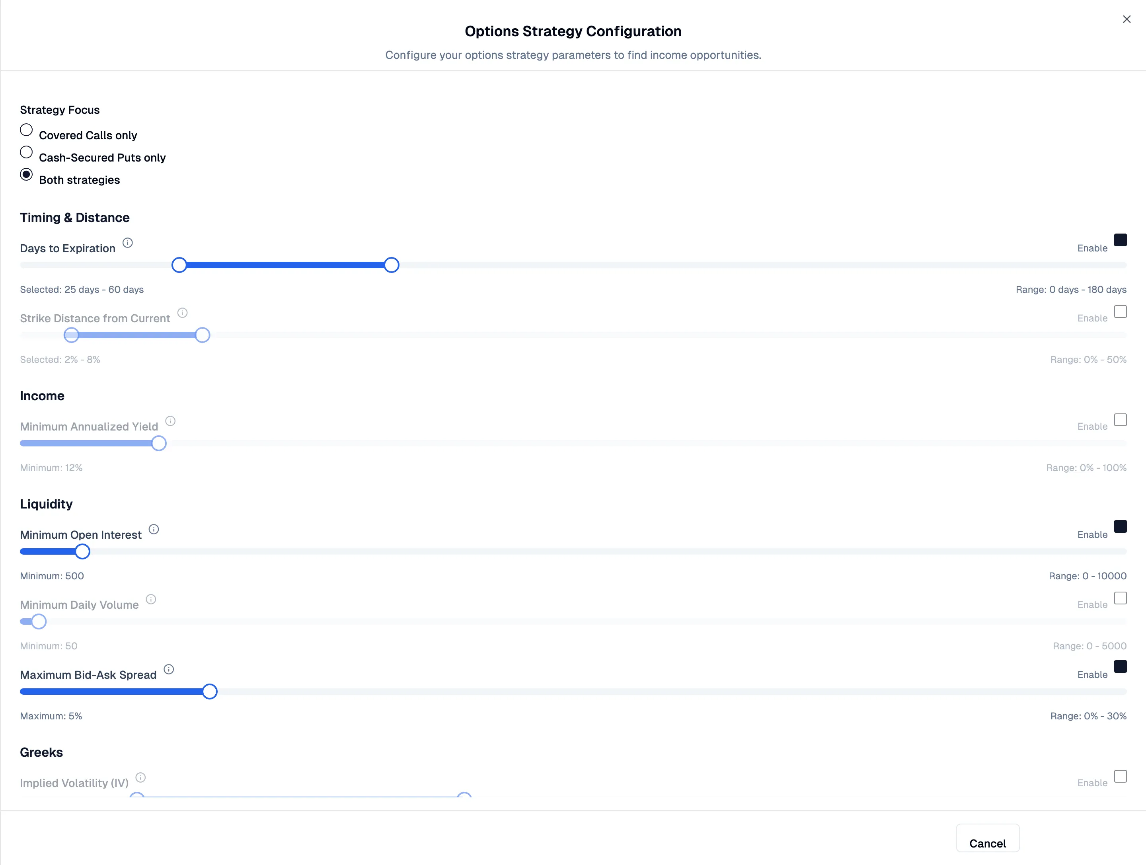The height and width of the screenshot is (865, 1146).
Task: Select the Cash-Secured Puts only radio button
Action: pyautogui.click(x=26, y=152)
